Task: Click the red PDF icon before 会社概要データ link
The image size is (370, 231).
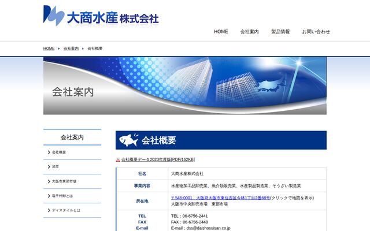Action: pos(118,160)
